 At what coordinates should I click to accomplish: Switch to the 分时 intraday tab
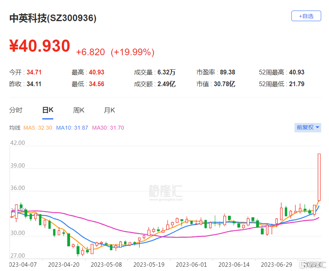click(x=16, y=110)
